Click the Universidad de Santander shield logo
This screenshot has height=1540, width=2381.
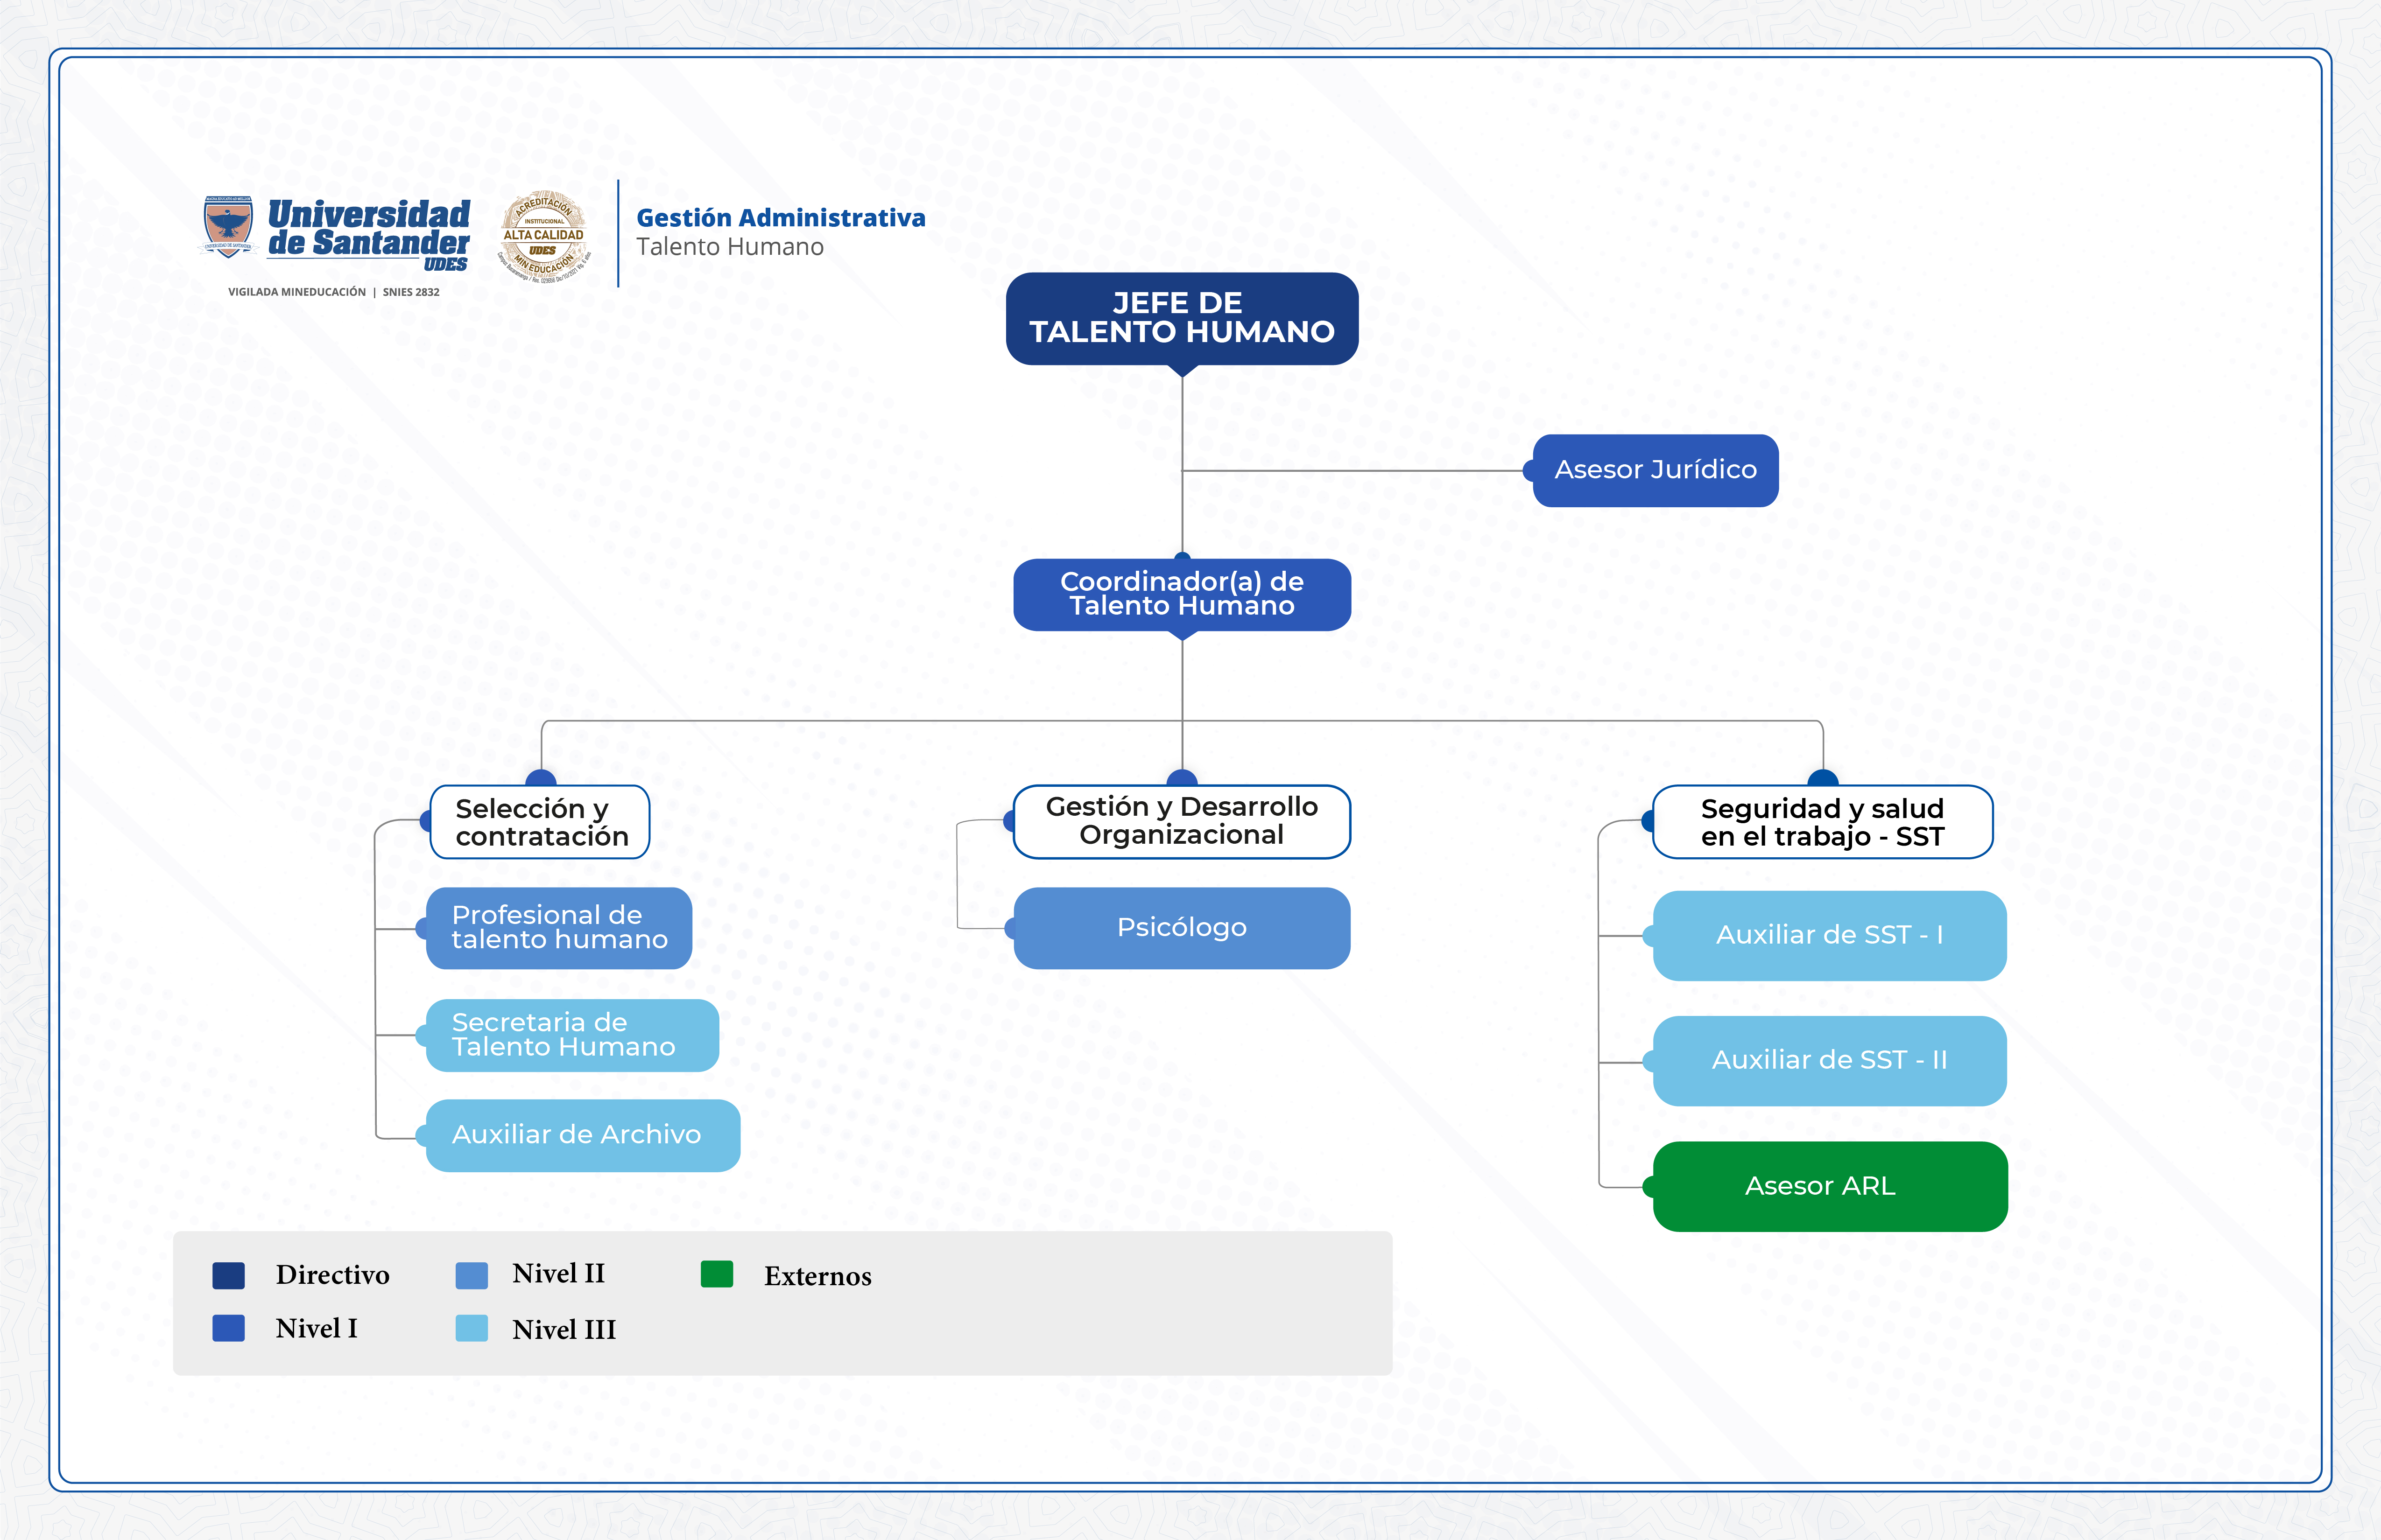pyautogui.click(x=228, y=227)
